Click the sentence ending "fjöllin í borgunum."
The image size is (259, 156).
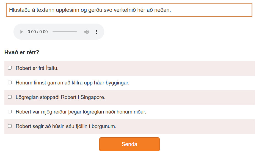pyautogui.click(x=66, y=126)
